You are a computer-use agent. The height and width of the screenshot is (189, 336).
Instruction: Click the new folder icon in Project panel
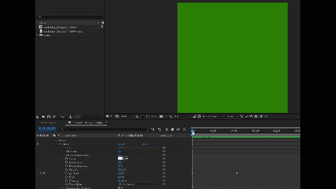point(43,117)
